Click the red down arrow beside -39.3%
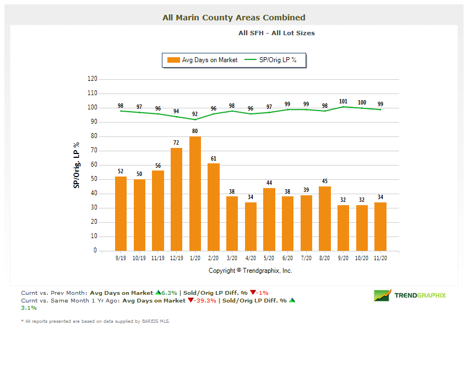 point(191,300)
